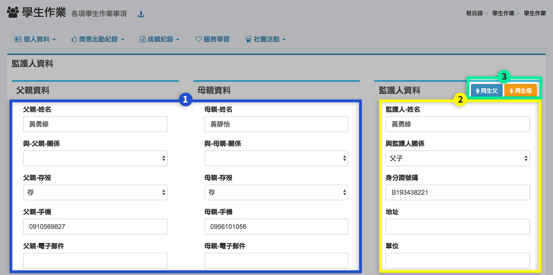
Task: Open the 與-母親-關係 dropdown
Action: [276, 158]
